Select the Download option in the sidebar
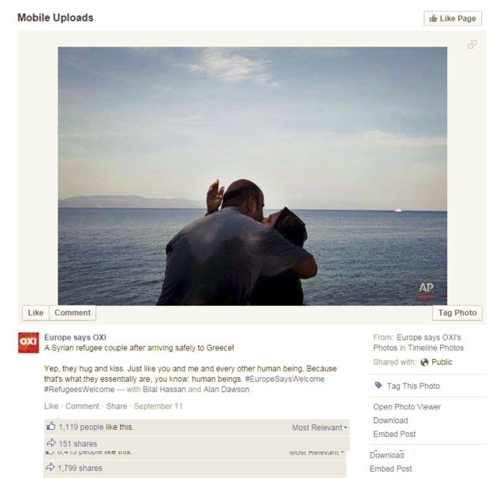 [x=390, y=420]
